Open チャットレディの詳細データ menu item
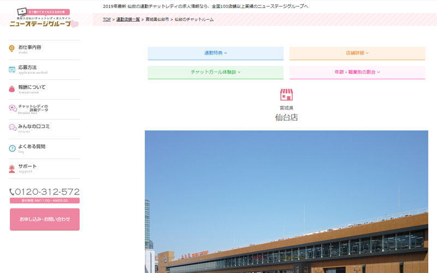Viewport: 437px width, 273px height. coord(45,109)
